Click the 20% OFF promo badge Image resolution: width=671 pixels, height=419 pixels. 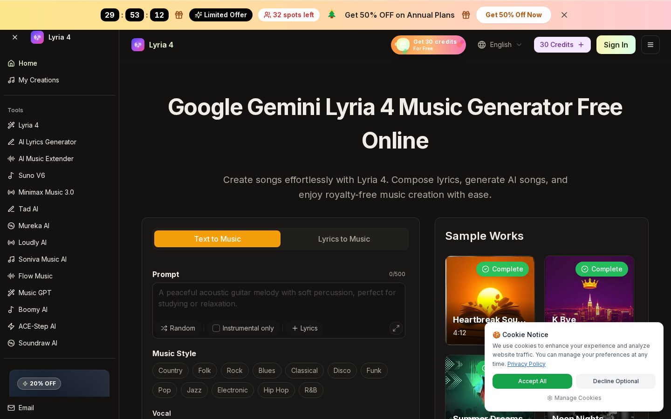[x=39, y=384]
